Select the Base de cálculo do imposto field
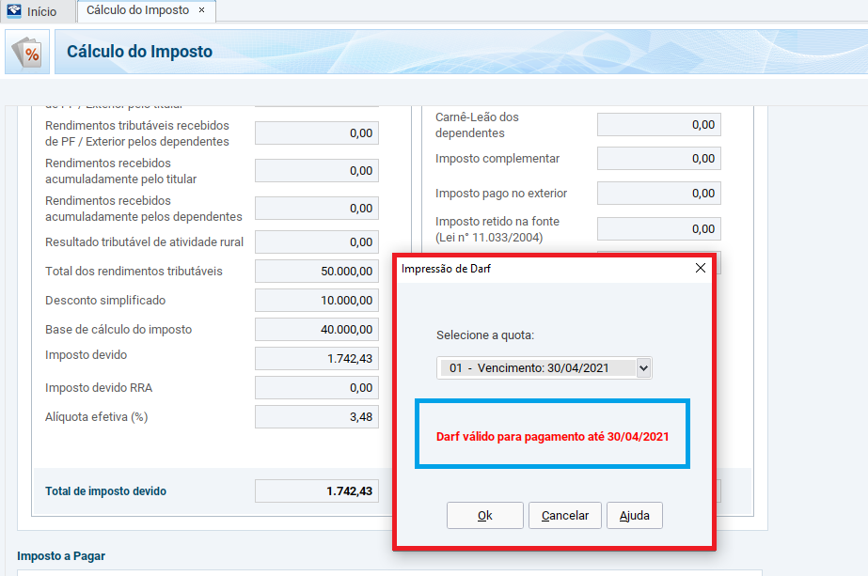Image resolution: width=868 pixels, height=576 pixels. (x=317, y=330)
